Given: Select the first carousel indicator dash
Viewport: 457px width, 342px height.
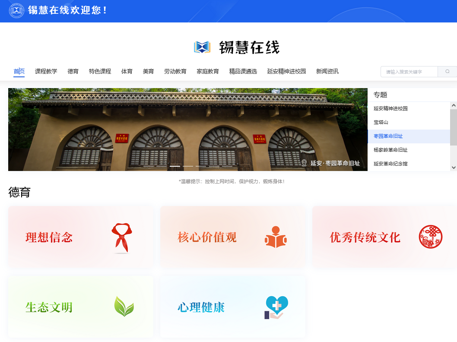Looking at the screenshot, I should [x=175, y=166].
